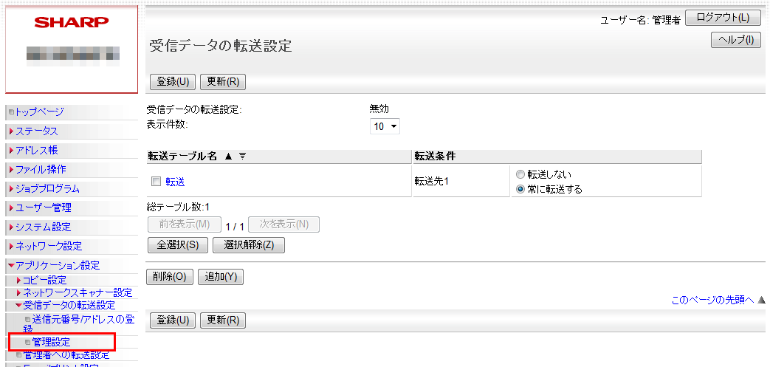Viewport: 770px width, 367px height.
Task: Expand the ネットワーク設定 menu section
Action: point(49,246)
